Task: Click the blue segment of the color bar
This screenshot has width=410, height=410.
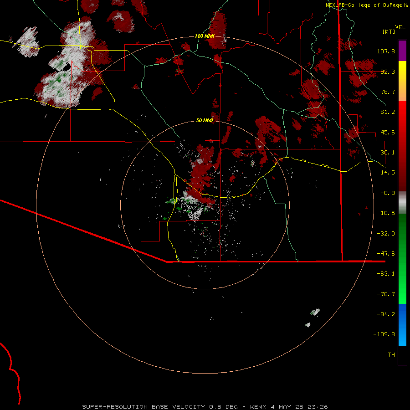Action: coord(402,325)
